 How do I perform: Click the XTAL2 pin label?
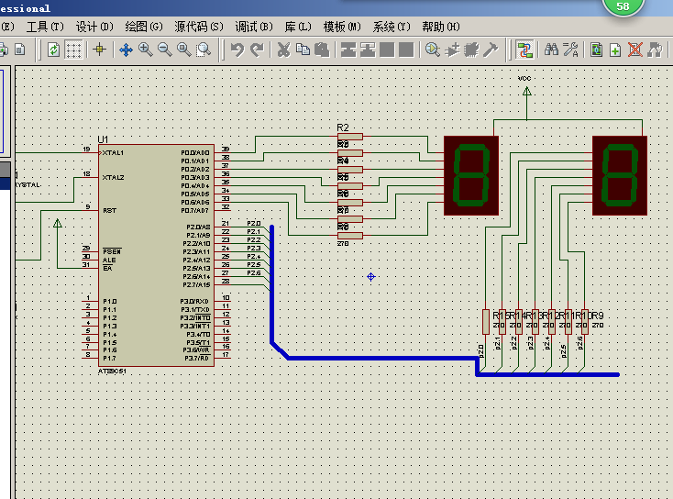[x=113, y=177]
